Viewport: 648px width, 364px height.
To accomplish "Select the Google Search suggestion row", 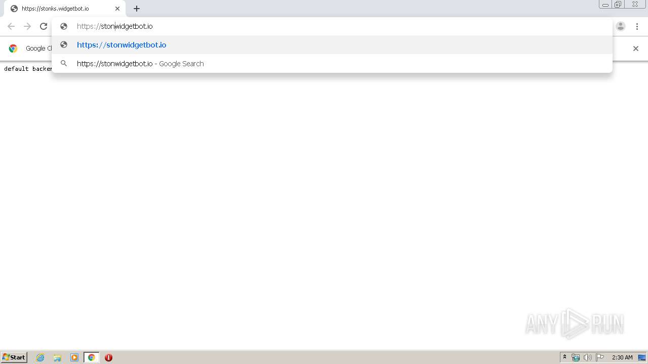I will 332,64.
